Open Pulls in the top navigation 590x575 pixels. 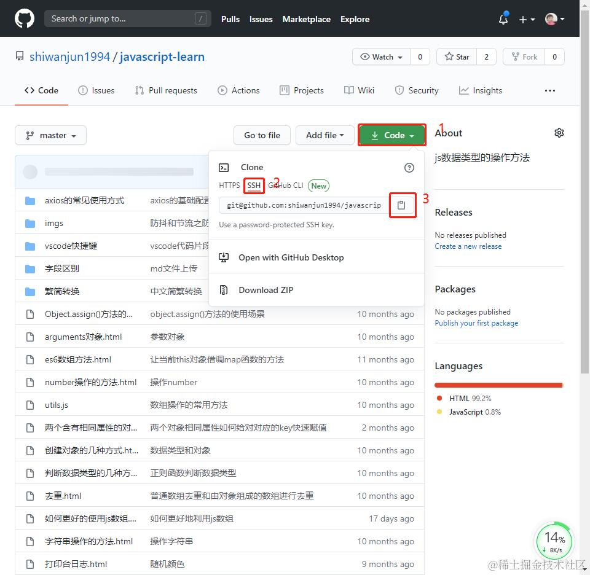230,19
